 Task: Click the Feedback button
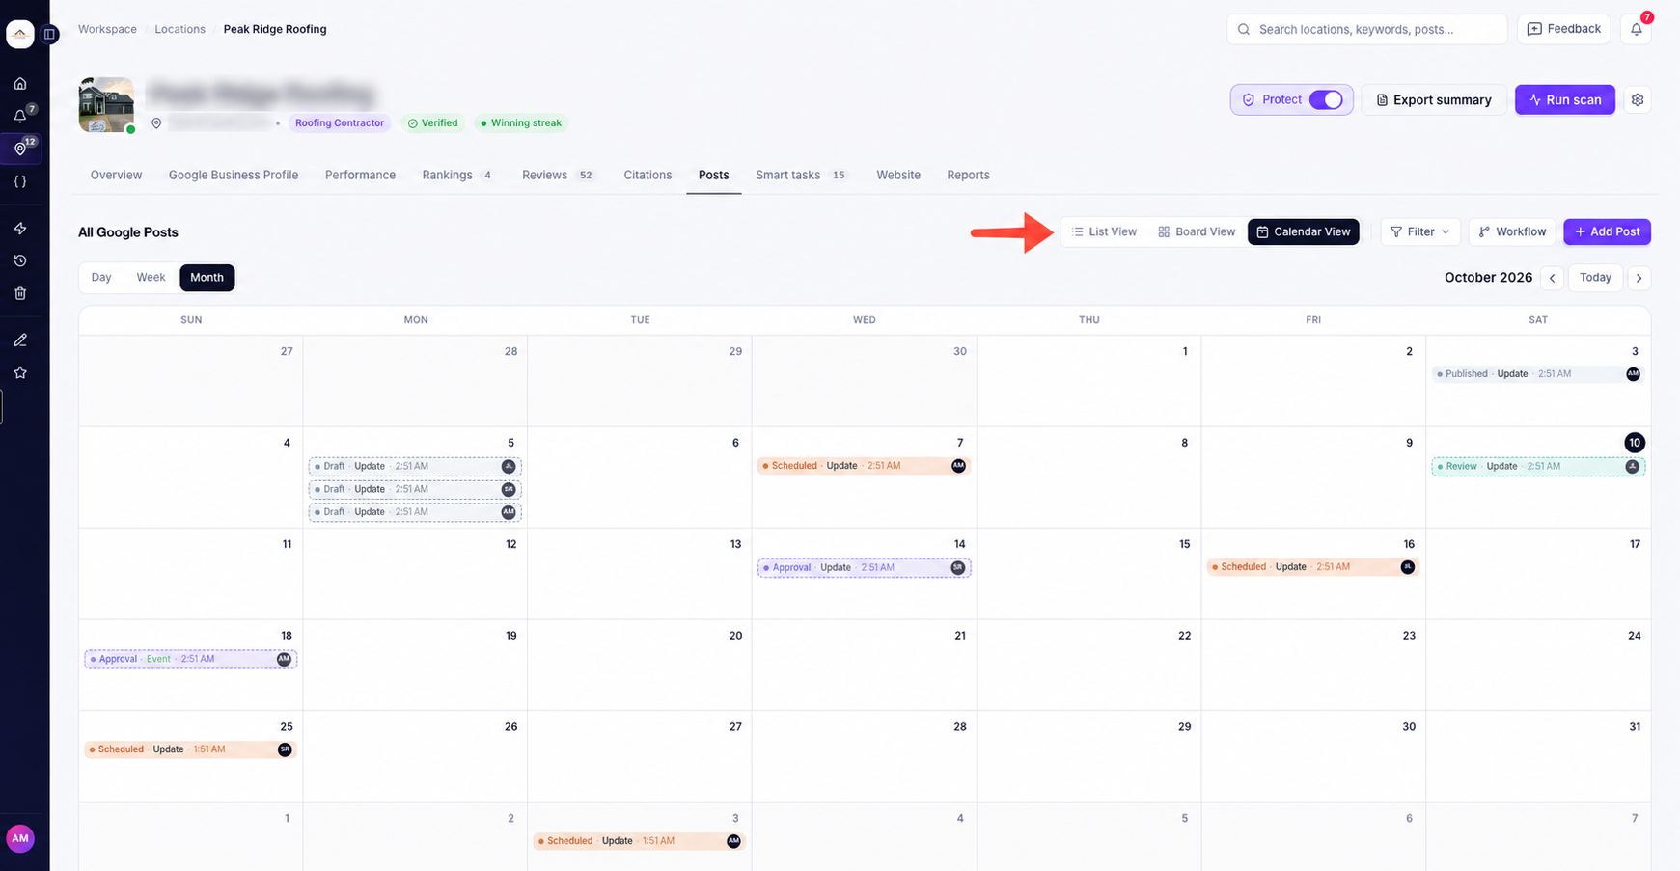(1564, 29)
